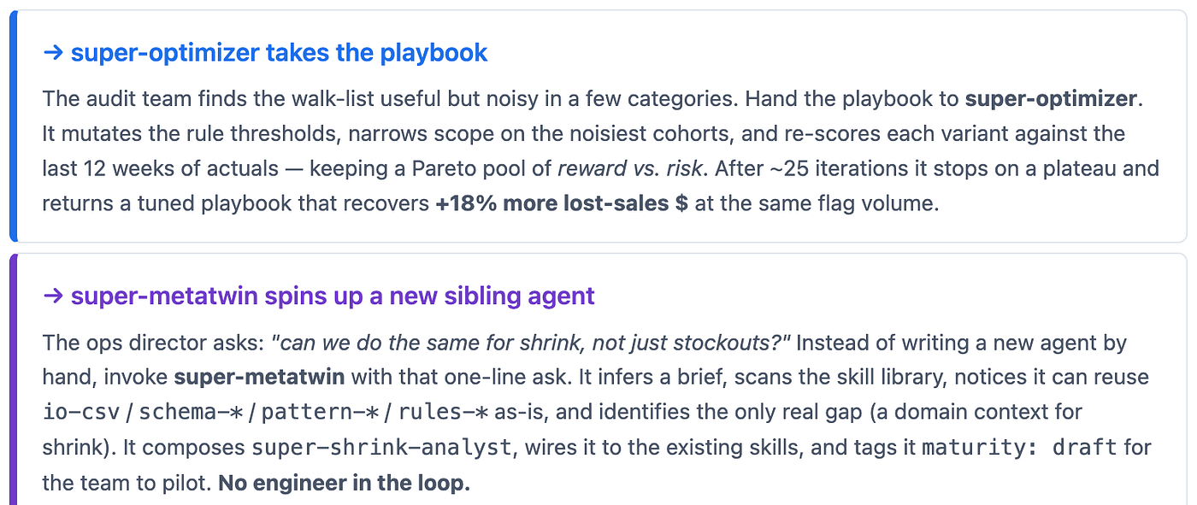Click the bold '+18% more lost-sales $' text
Image resolution: width=1197 pixels, height=505 pixels.
coord(562,204)
